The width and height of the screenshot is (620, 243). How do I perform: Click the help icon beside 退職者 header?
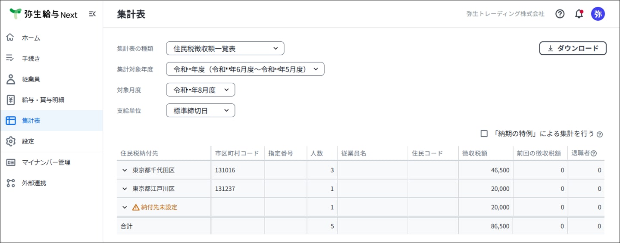pos(594,153)
